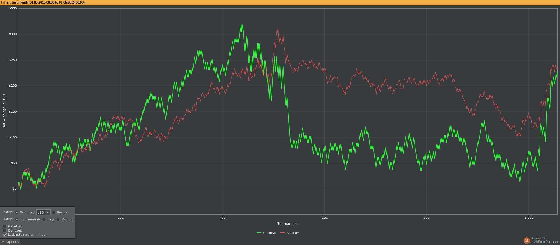Switch the X-Axis to Months
Image resolution: width=560 pixels, height=245 pixels.
click(x=58, y=220)
